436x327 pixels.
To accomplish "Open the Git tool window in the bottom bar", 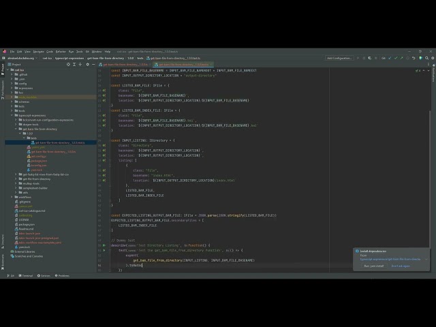I will pos(11,276).
